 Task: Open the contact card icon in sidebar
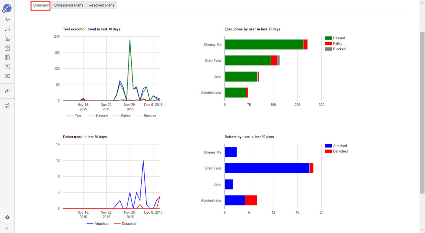(7, 66)
